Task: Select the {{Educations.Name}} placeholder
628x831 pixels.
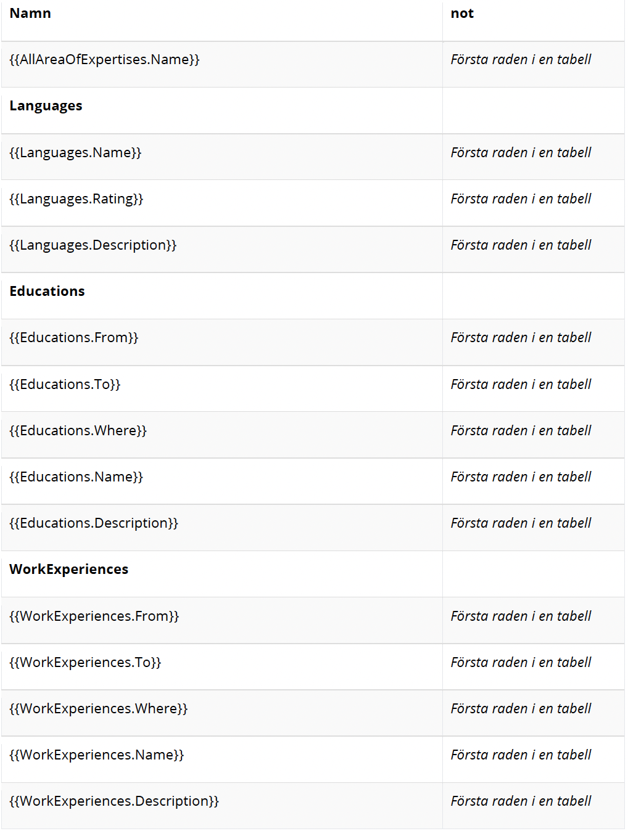Action: pyautogui.click(x=76, y=477)
